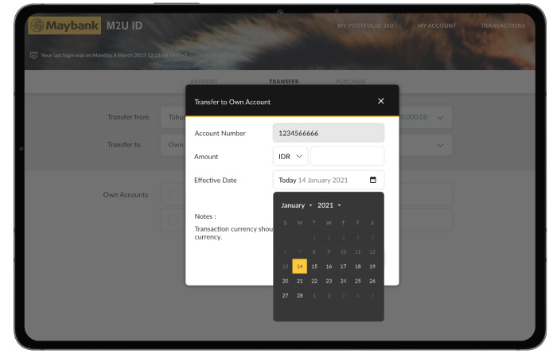Select the upper Own Accounts radio button
557x354 pixels.
tap(173, 194)
